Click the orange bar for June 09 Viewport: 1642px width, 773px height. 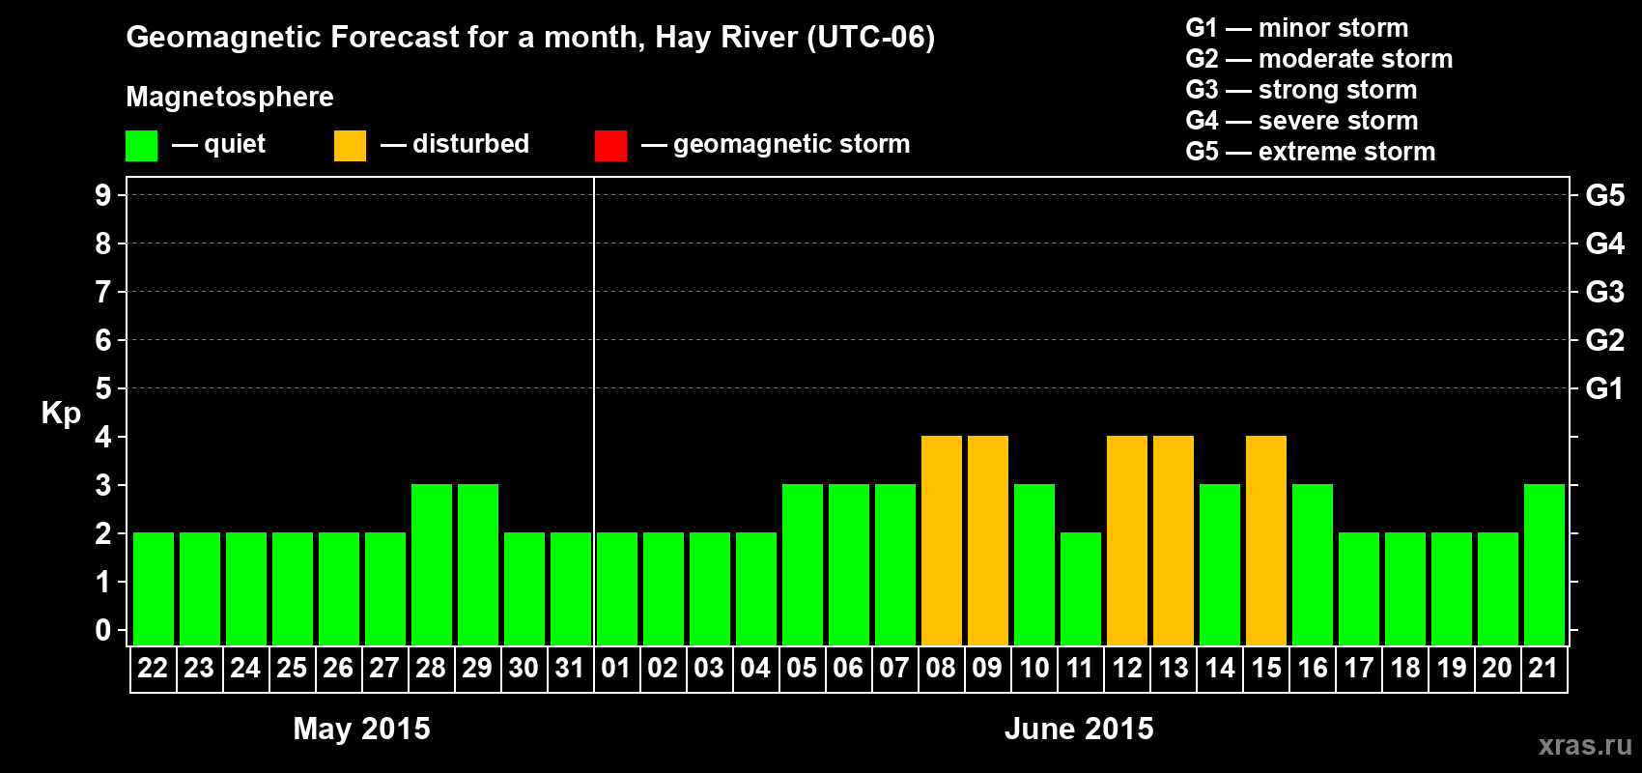tap(988, 541)
